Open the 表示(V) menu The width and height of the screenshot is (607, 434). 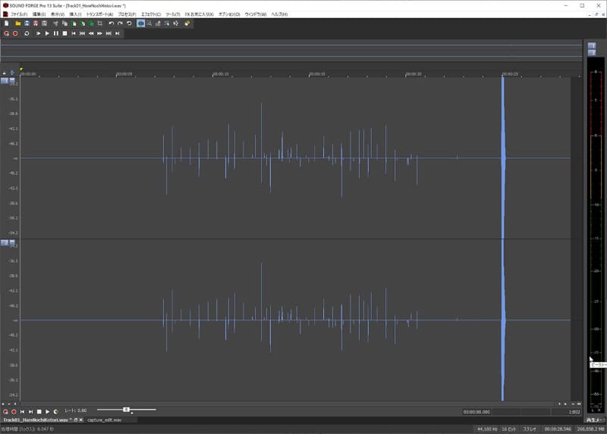[58, 14]
